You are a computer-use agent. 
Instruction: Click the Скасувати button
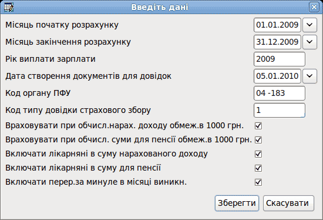coord(288,204)
